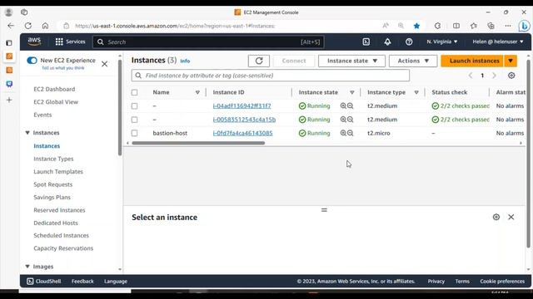Open the AWS help question-mark icon

(x=409, y=42)
